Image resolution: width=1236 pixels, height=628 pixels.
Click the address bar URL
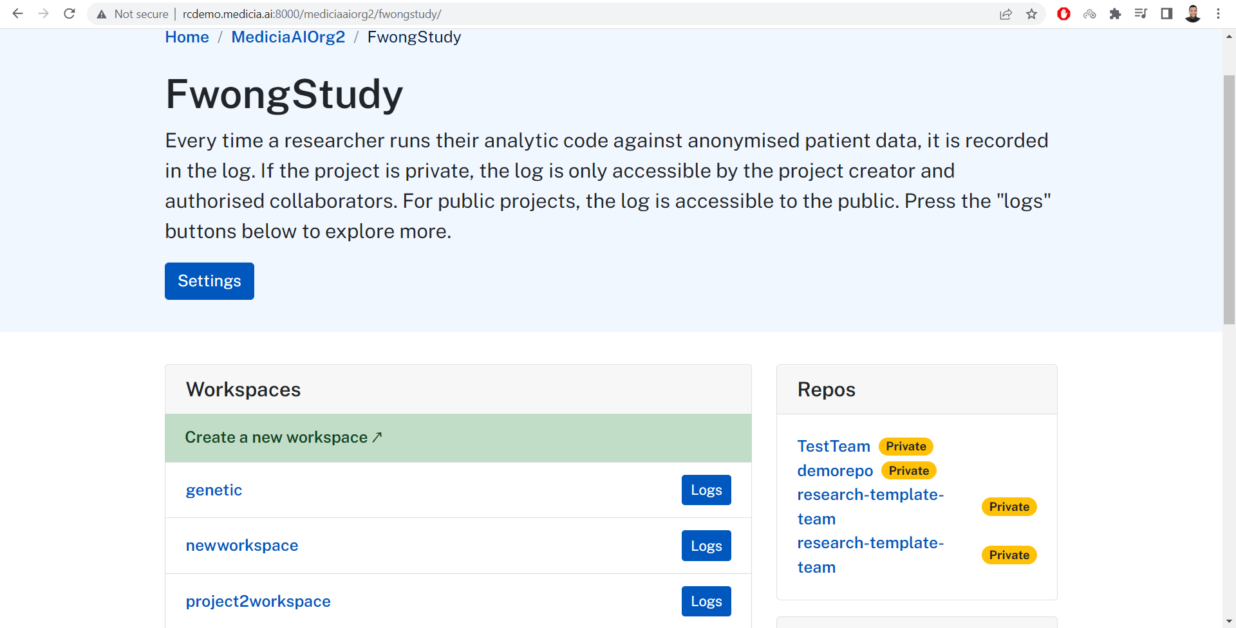[312, 14]
